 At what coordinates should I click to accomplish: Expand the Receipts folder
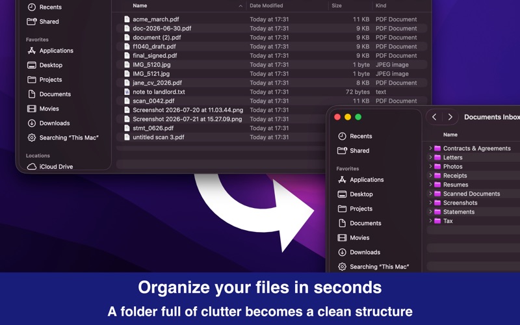click(x=430, y=175)
